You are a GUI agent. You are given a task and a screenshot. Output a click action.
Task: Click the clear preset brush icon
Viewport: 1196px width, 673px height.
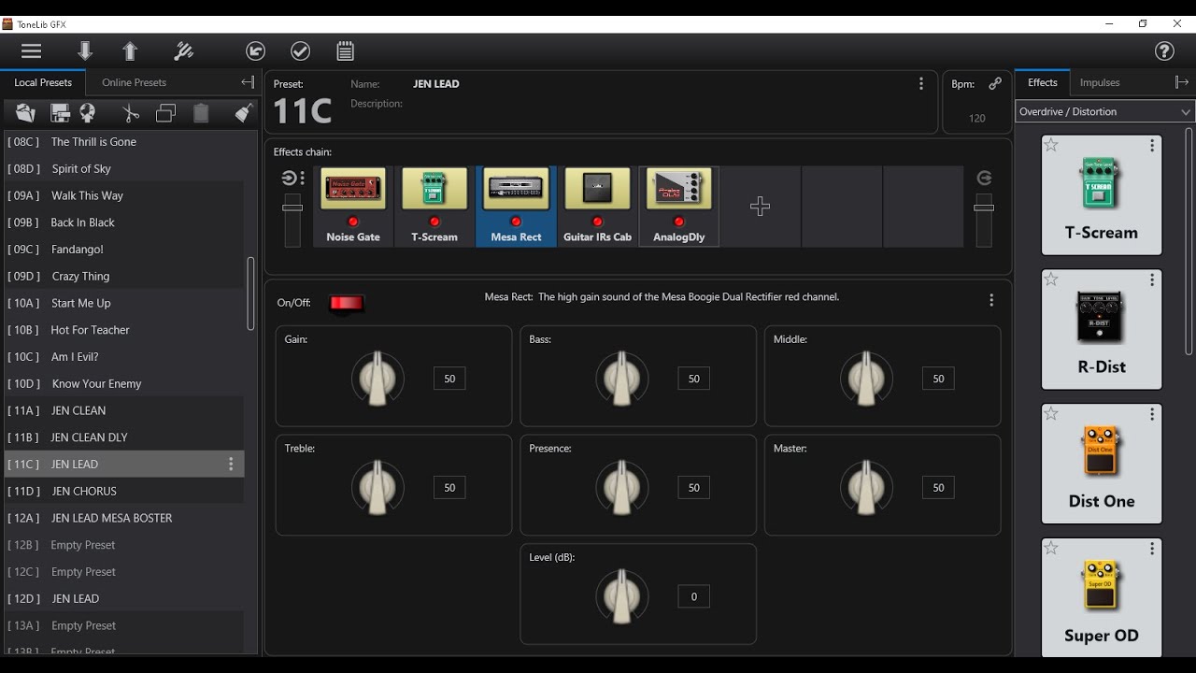coord(243,113)
